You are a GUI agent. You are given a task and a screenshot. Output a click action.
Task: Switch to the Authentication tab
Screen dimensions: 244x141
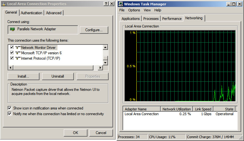tap(32, 13)
